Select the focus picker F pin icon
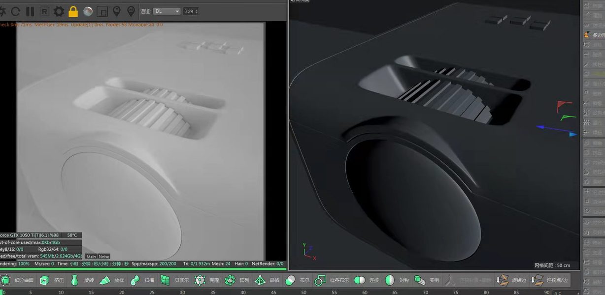The image size is (605, 295). pos(117,11)
